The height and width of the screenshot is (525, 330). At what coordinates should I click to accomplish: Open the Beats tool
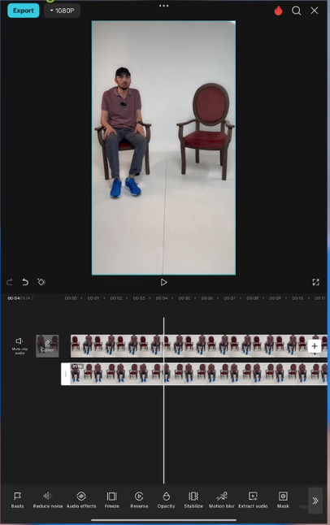pos(17,501)
